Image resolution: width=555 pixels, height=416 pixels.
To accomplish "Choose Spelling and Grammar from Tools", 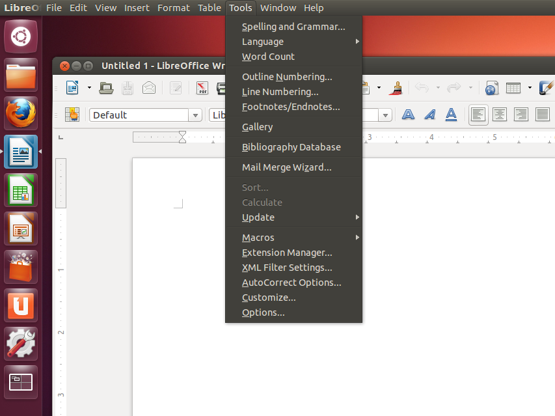I will click(294, 27).
